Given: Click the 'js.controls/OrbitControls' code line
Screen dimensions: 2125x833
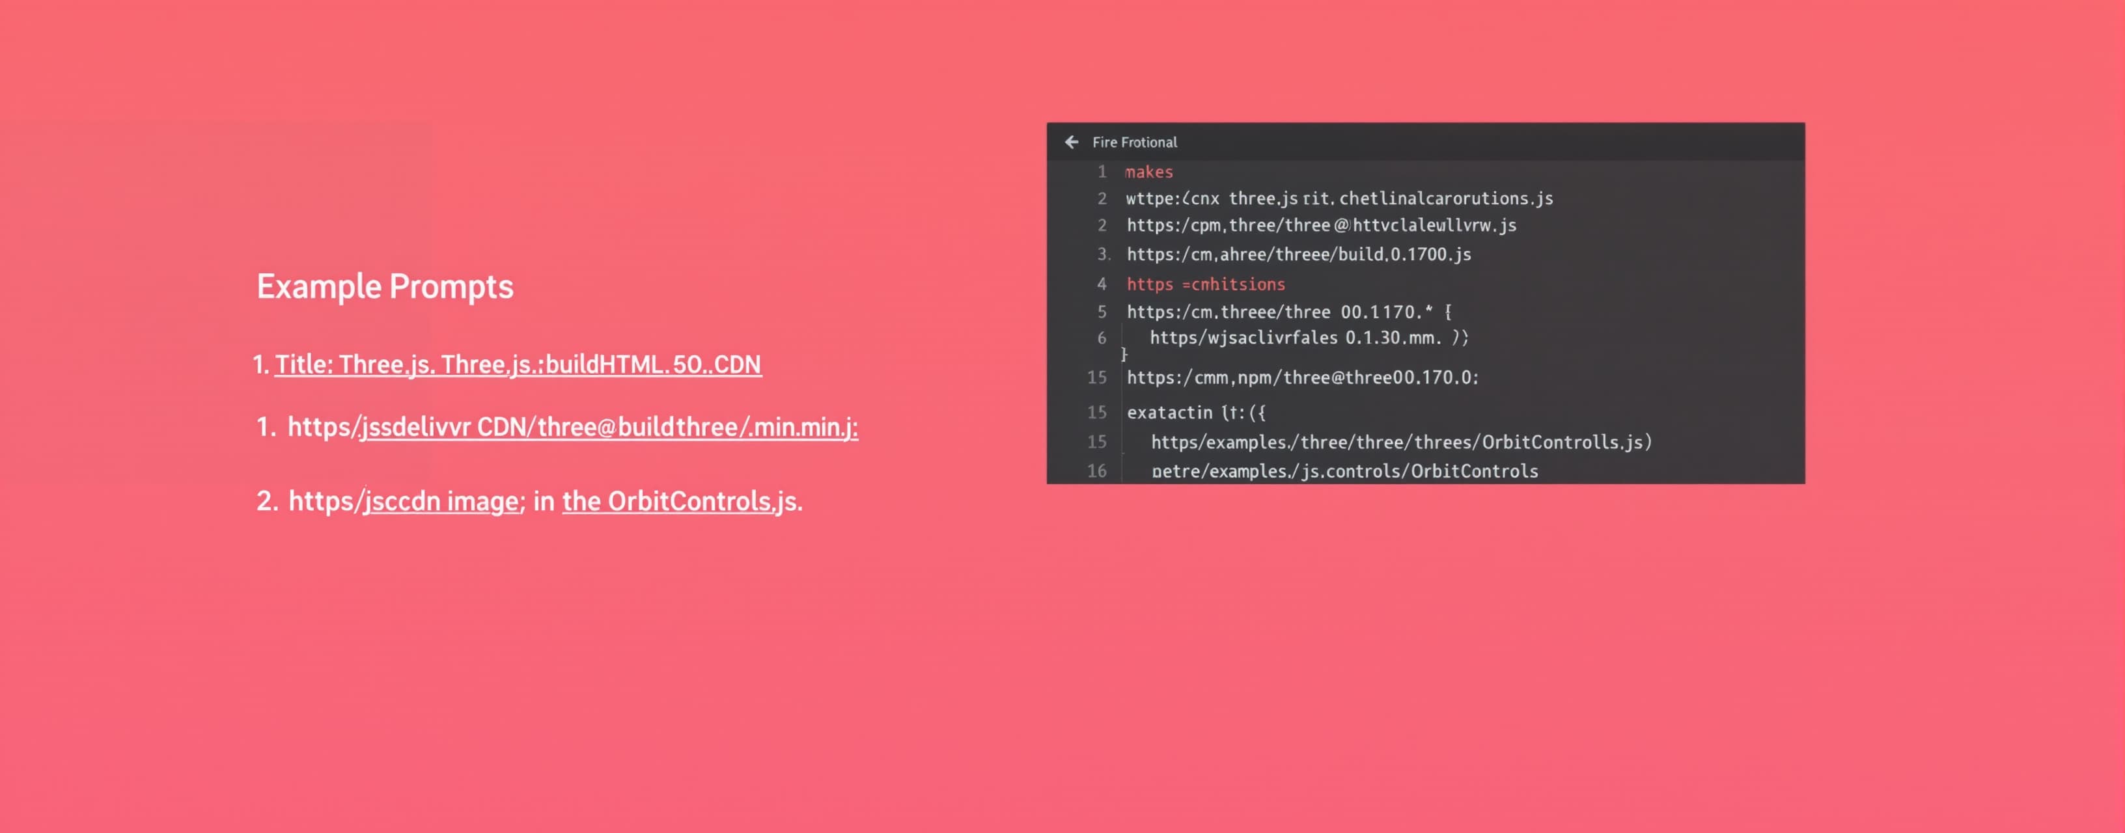Looking at the screenshot, I should (1344, 471).
